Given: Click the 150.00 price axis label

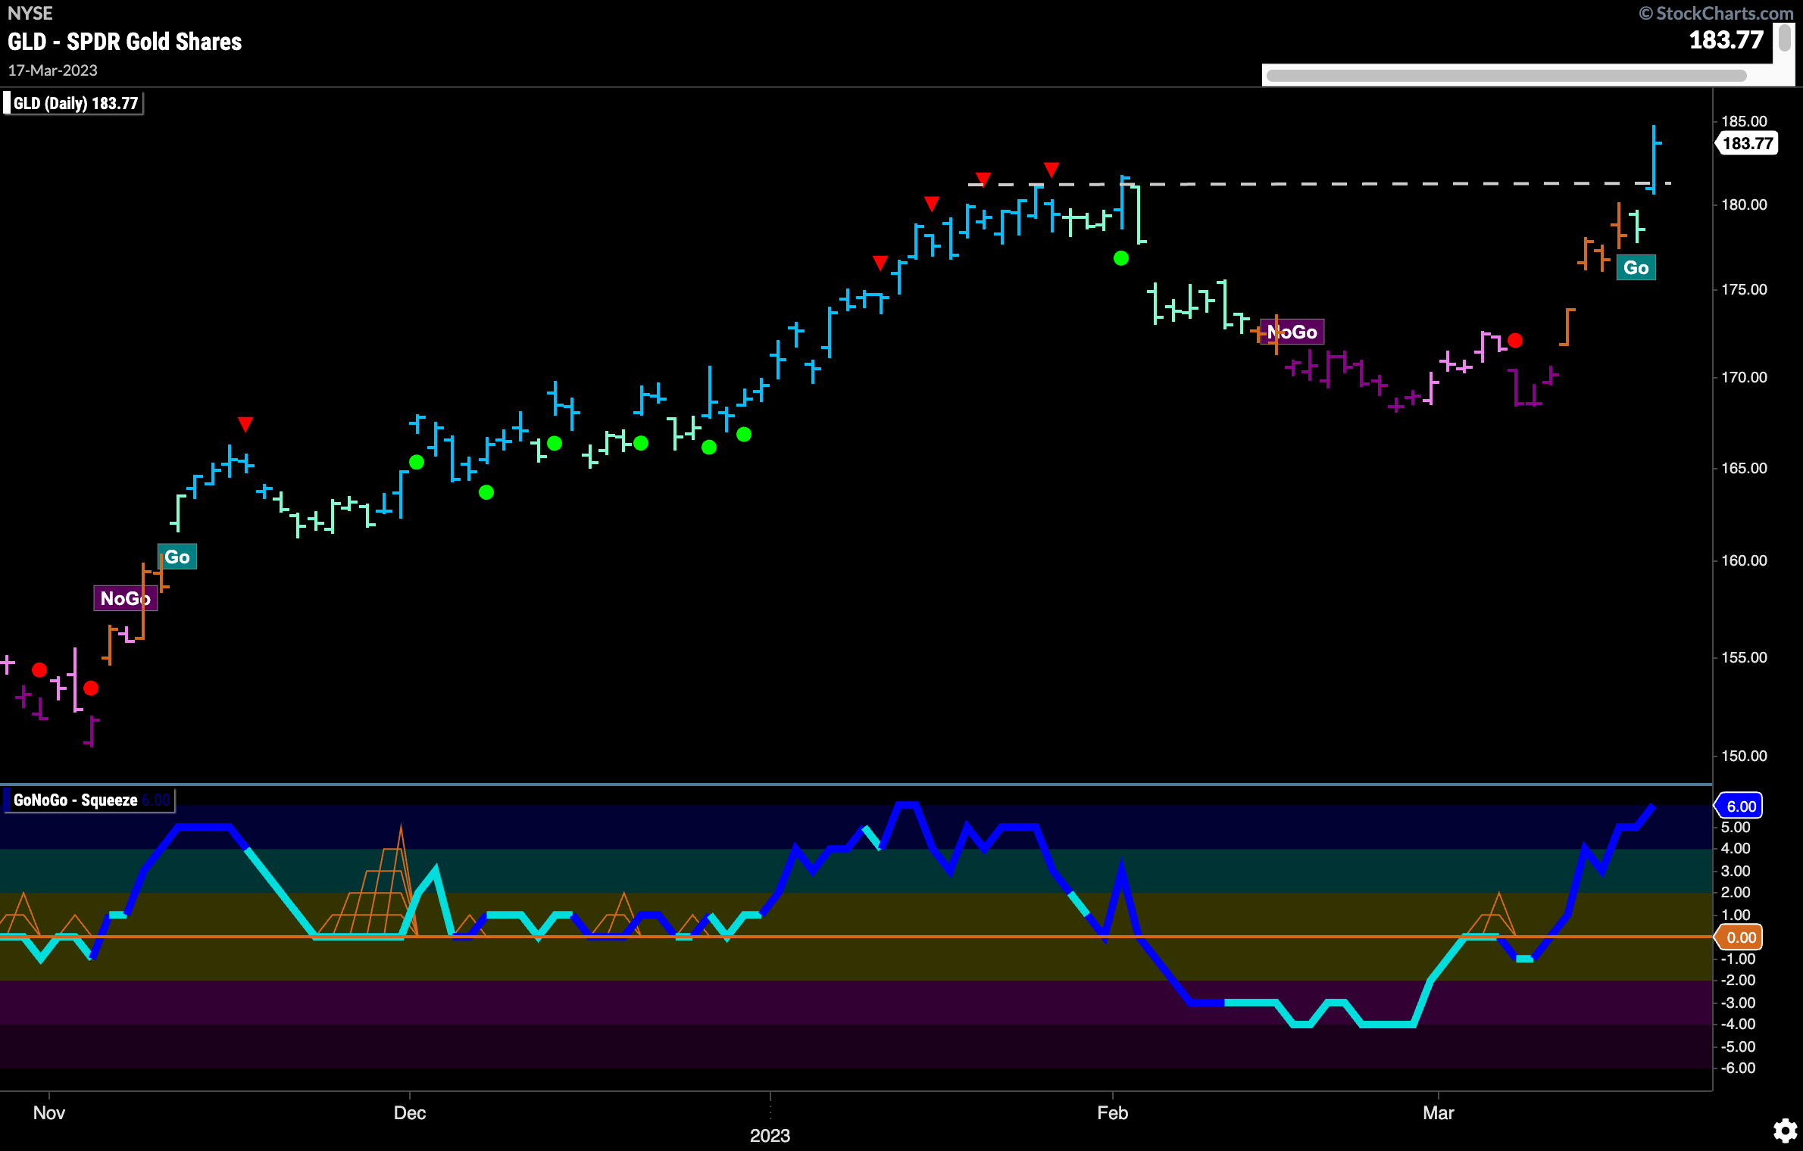Looking at the screenshot, I should [1744, 756].
